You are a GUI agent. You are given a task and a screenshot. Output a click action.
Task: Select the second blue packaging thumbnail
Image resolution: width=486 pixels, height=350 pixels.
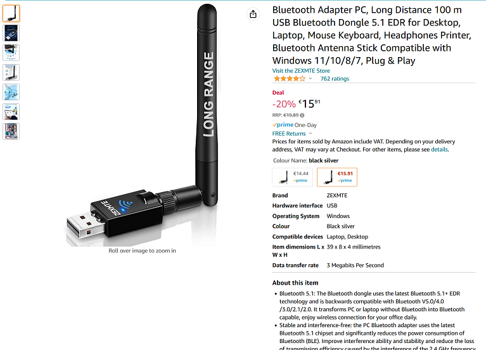pos(11,33)
